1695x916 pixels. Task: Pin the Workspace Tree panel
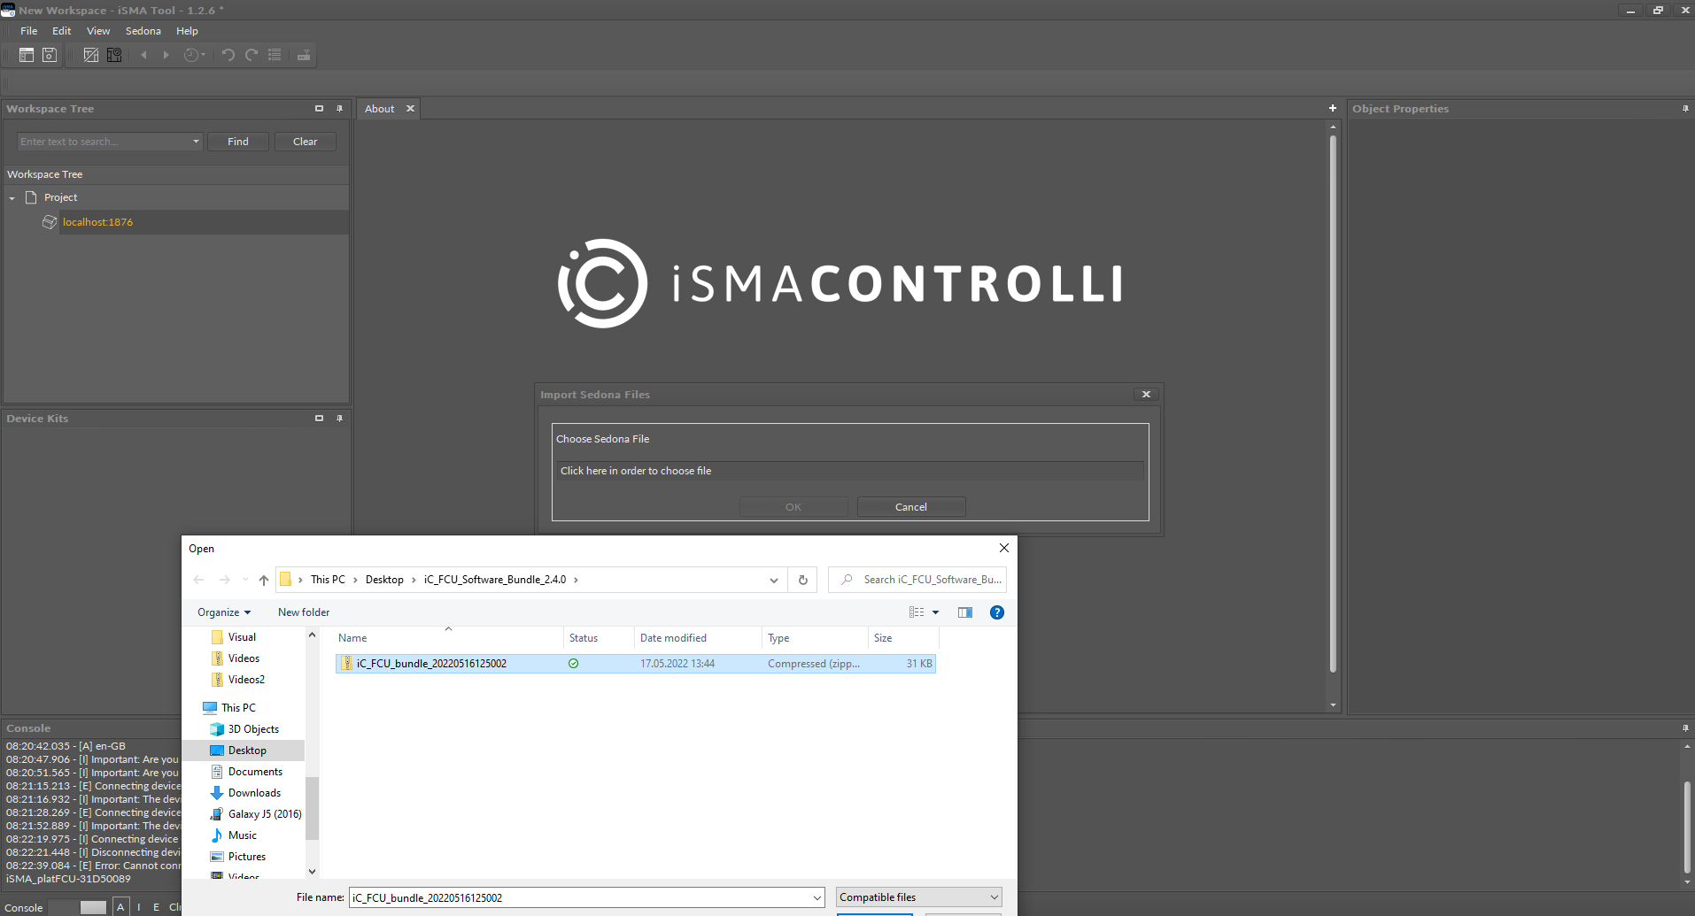click(x=339, y=109)
